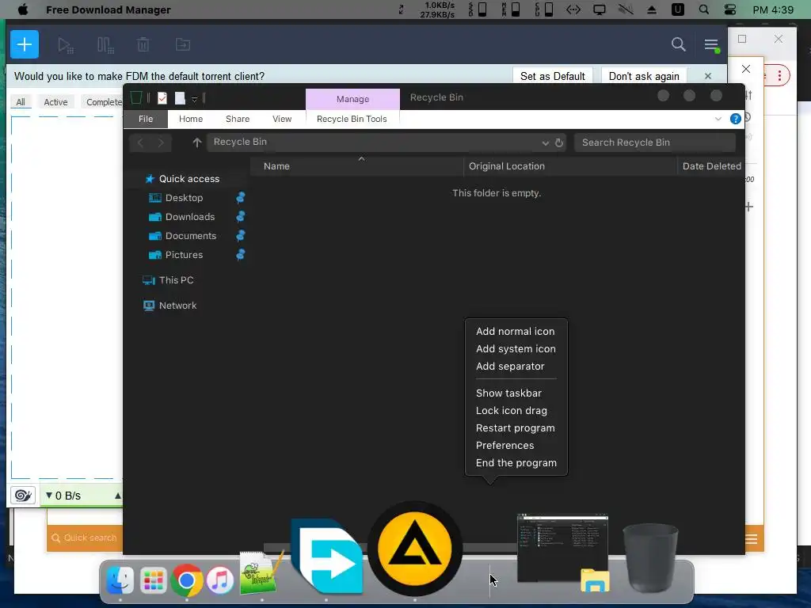The image size is (811, 608).
Task: Open the Home ribbon tab
Action: [x=191, y=119]
